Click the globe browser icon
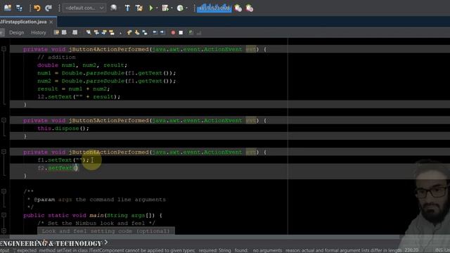This screenshot has height=253, width=450. tap(114, 8)
